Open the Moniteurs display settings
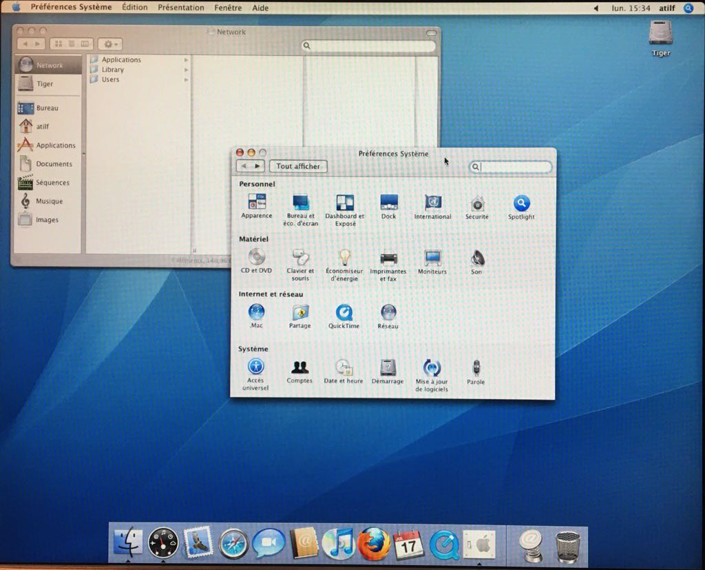 tap(432, 258)
